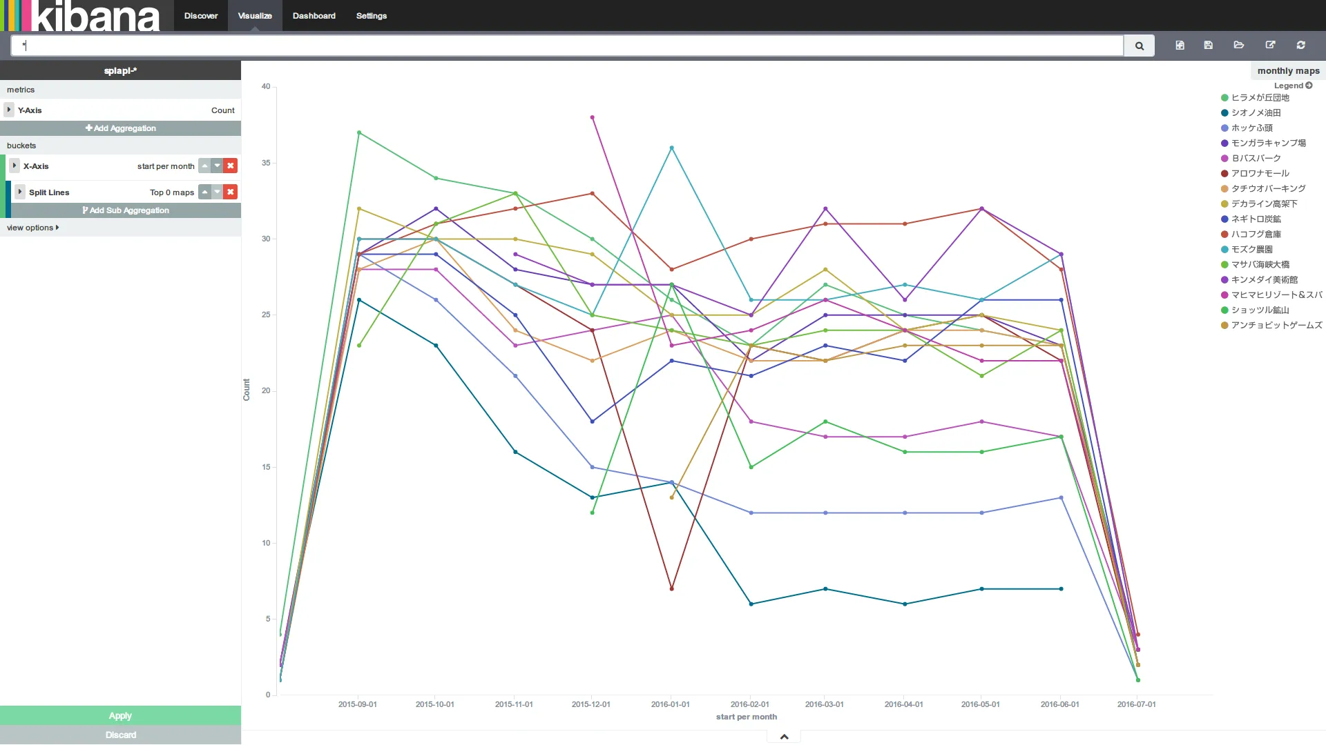This screenshot has width=1326, height=745.
Task: Move the Split Lines bucket up
Action: point(204,192)
